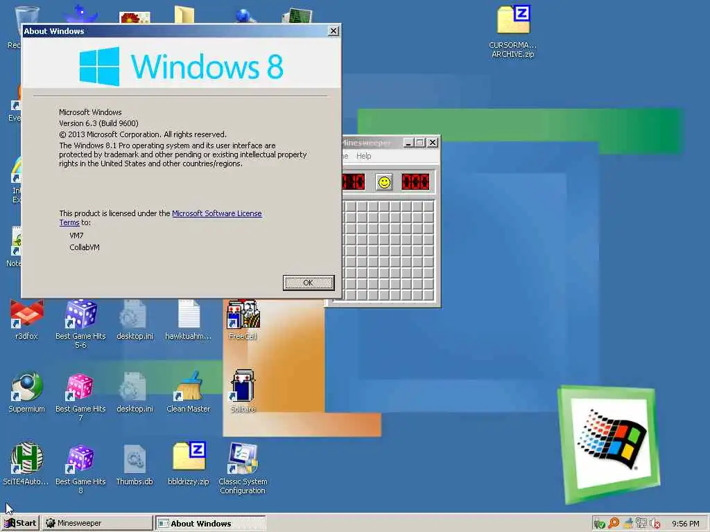Reveal the top-right cell of the Minesweeper grid
This screenshot has height=532, width=710.
pyautogui.click(x=428, y=206)
